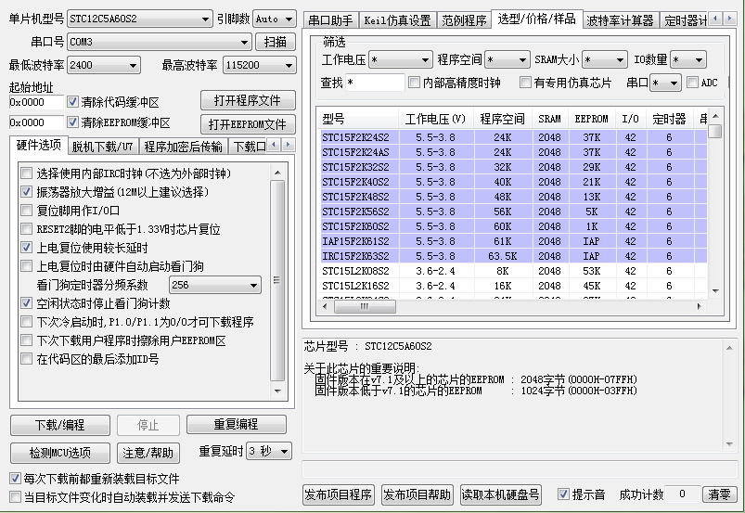Screen dimensions: 745x513
Task: Select STC15F2K60S2 row in chip table
Action: point(513,226)
